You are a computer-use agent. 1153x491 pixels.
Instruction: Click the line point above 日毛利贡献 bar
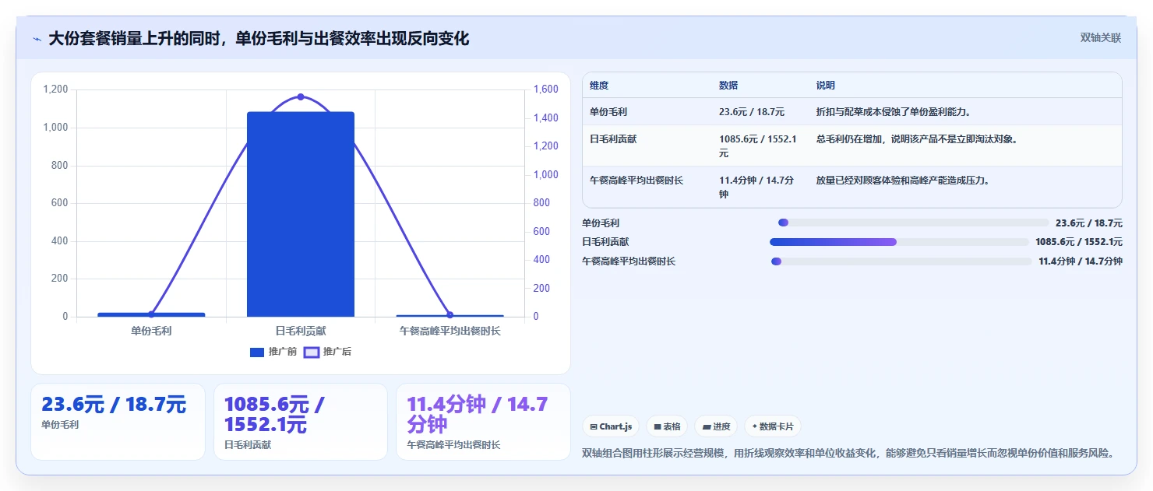tap(301, 96)
